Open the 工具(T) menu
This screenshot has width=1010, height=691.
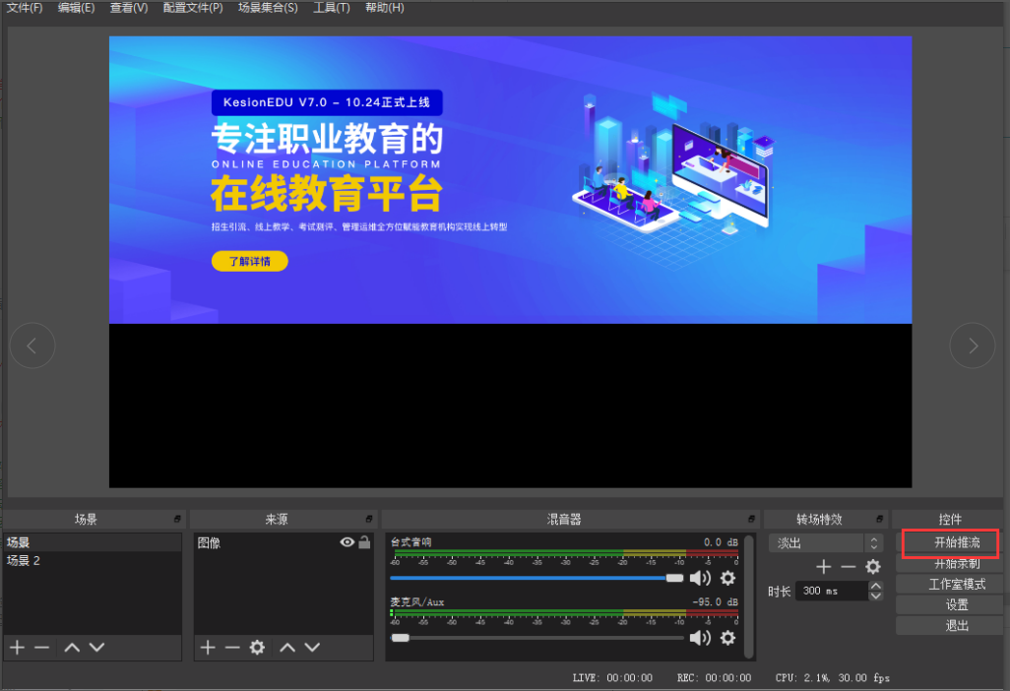point(331,8)
